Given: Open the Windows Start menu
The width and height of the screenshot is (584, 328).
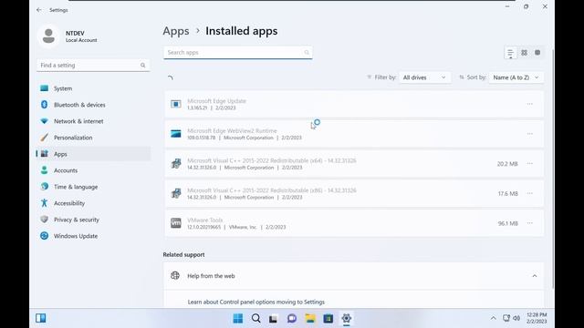Looking at the screenshot, I should coord(237,318).
